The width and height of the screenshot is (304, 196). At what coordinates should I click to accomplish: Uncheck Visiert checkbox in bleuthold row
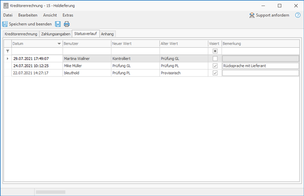click(215, 73)
